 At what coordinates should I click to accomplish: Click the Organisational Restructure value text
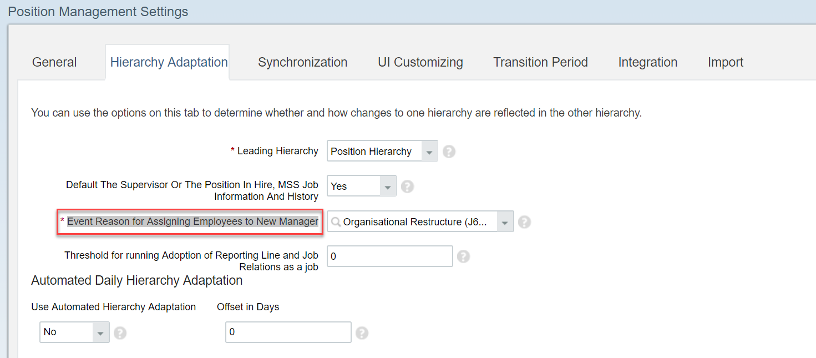[x=414, y=222]
